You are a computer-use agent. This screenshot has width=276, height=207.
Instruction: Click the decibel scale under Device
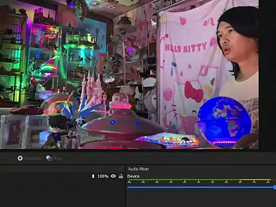(200, 182)
